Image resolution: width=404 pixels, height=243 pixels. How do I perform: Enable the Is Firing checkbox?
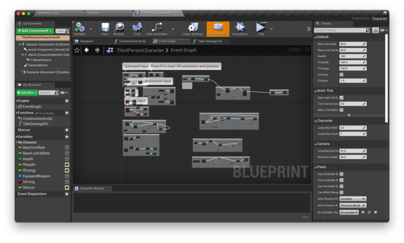(x=341, y=75)
